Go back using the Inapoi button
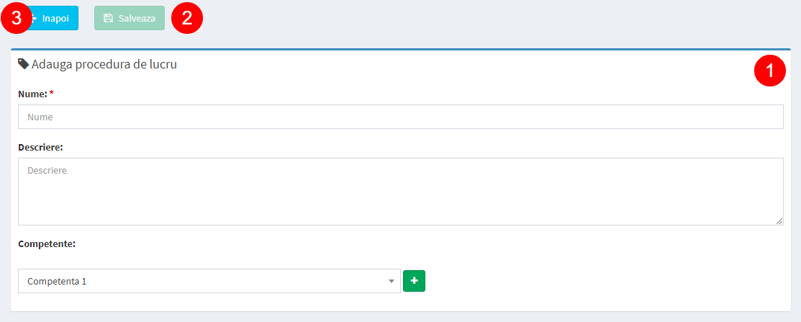The height and width of the screenshot is (322, 801). pos(51,19)
